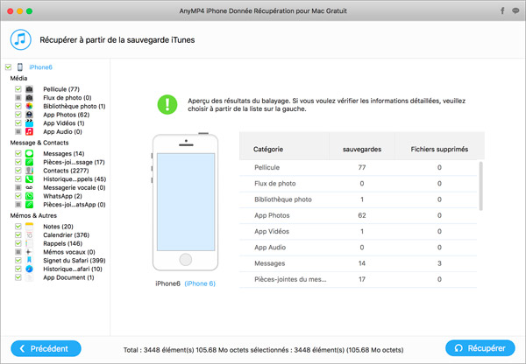Click the Historique...ppels phone icon
The image size is (526, 364).
(x=29, y=179)
